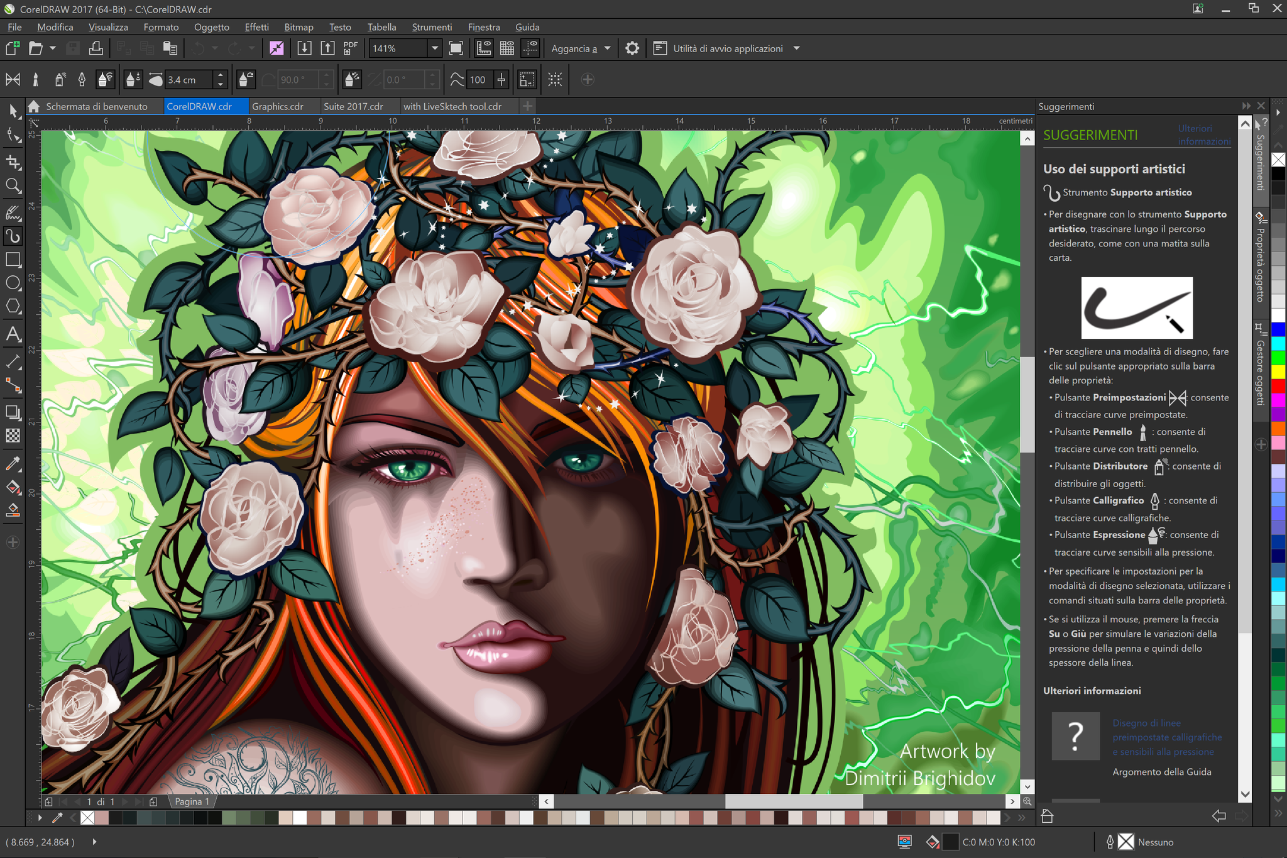Toggle show grid button
Image resolution: width=1287 pixels, height=858 pixels.
(507, 48)
